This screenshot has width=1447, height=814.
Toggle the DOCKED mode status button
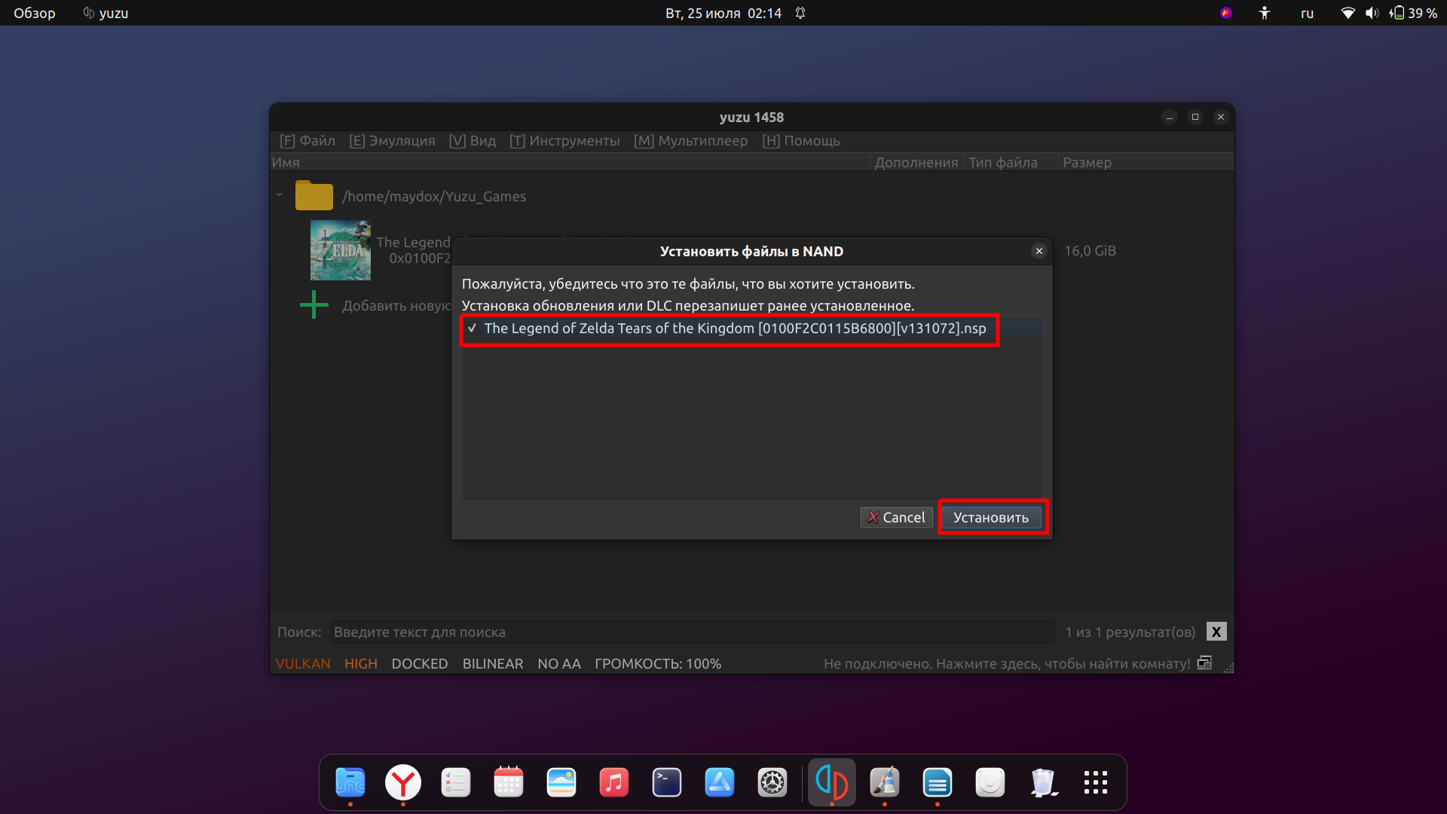(x=420, y=663)
